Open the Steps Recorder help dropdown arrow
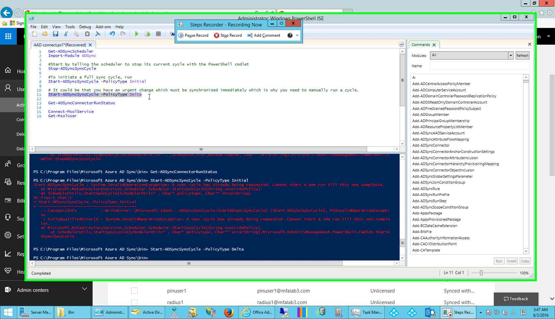This screenshot has width=555, height=319. 297,35
